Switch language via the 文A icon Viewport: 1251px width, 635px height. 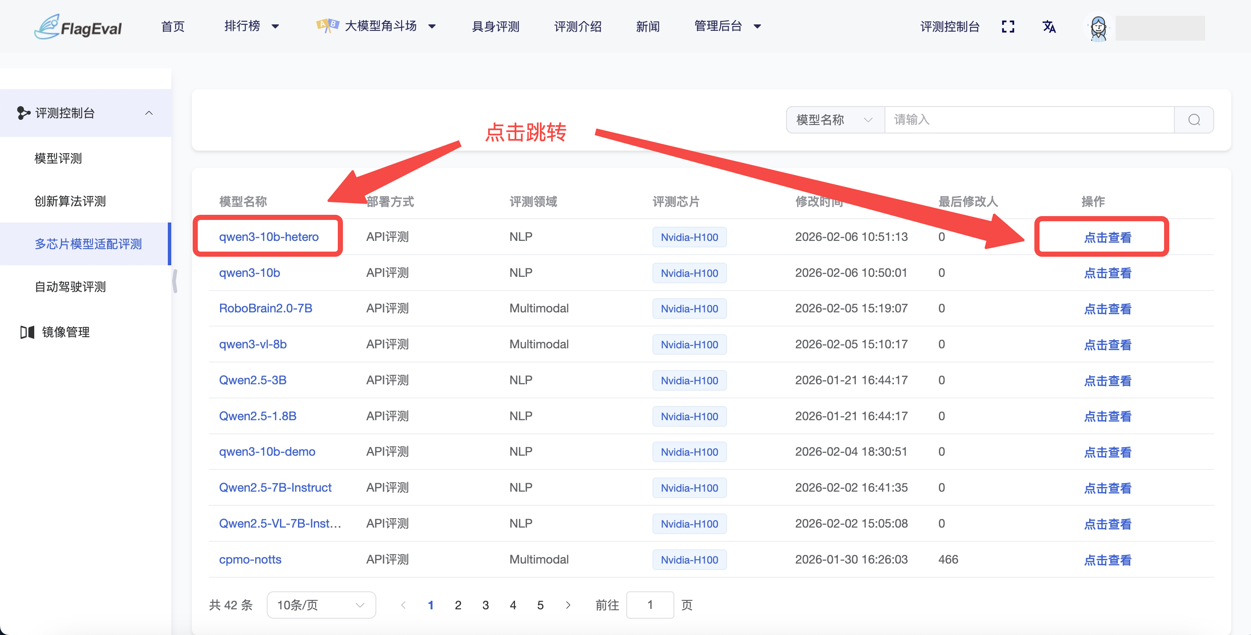1049,27
